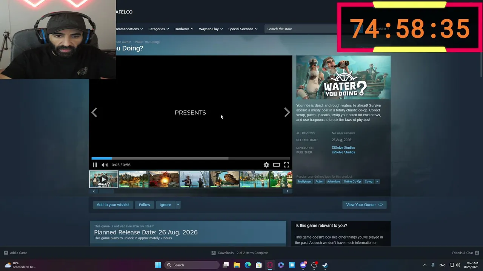Open the two sailors standing screenshot thumbnail
483x271 pixels.
pos(194,179)
